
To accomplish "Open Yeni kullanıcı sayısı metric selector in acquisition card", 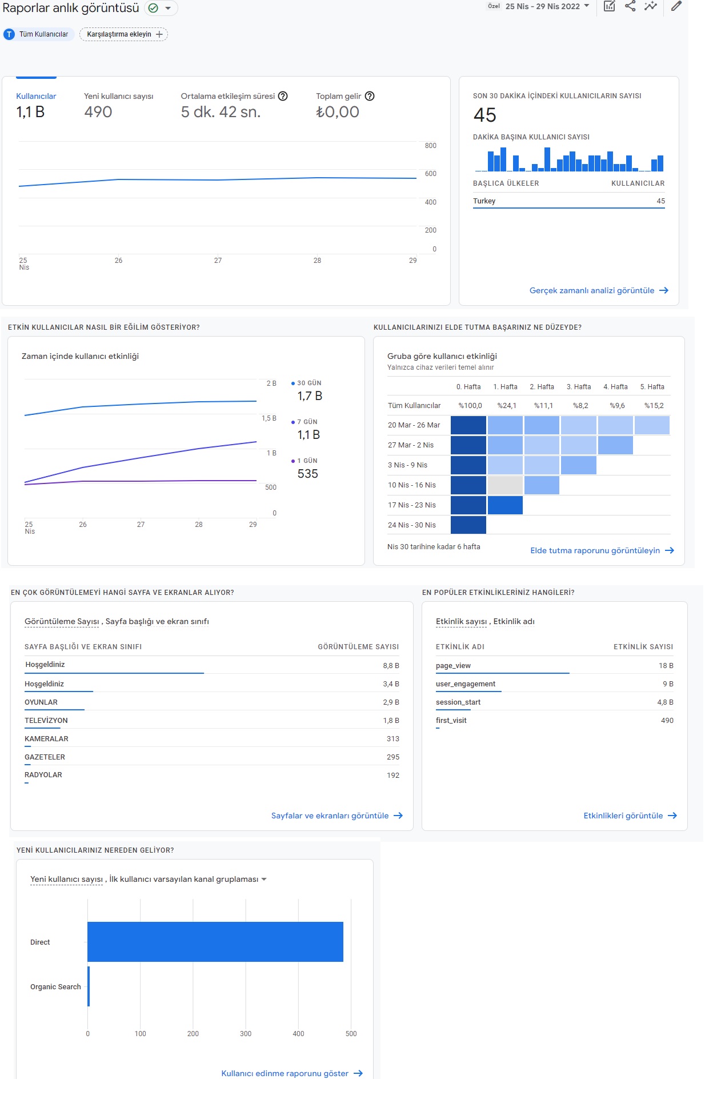I will [x=66, y=879].
